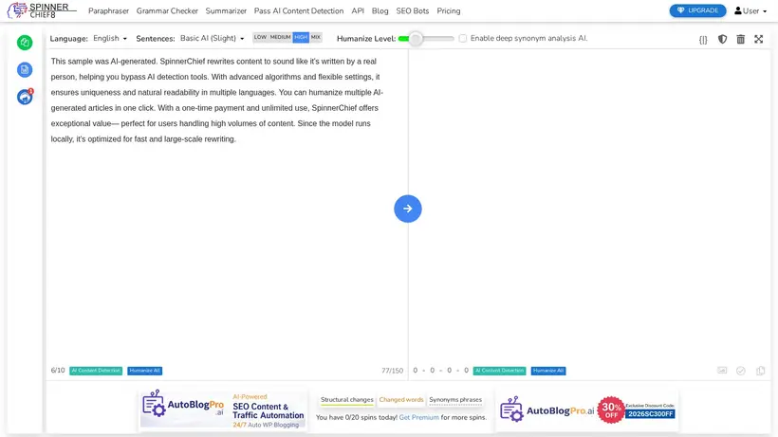Open the blue document sidebar icon
Image resolution: width=778 pixels, height=437 pixels.
(x=25, y=70)
